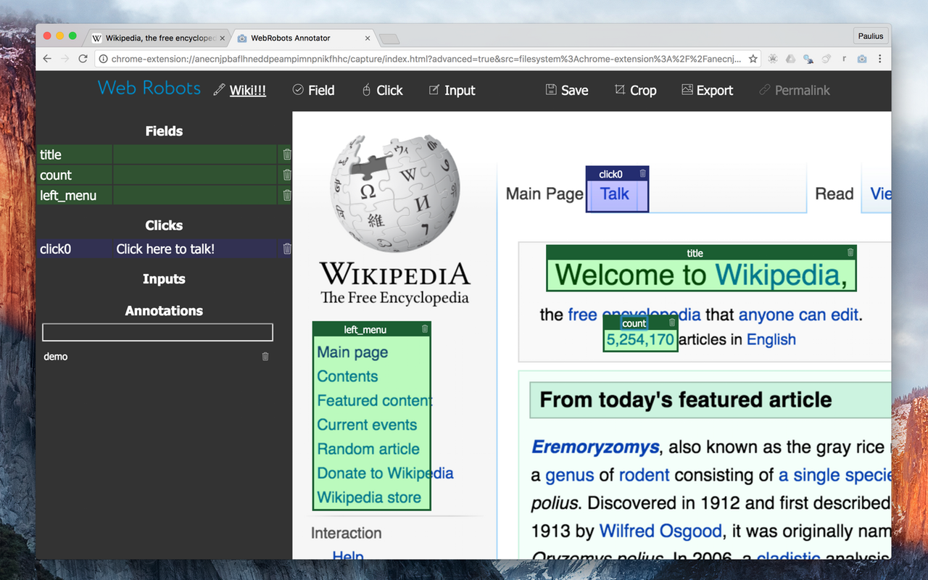Close the WebRobots Annotator tab

click(x=368, y=38)
